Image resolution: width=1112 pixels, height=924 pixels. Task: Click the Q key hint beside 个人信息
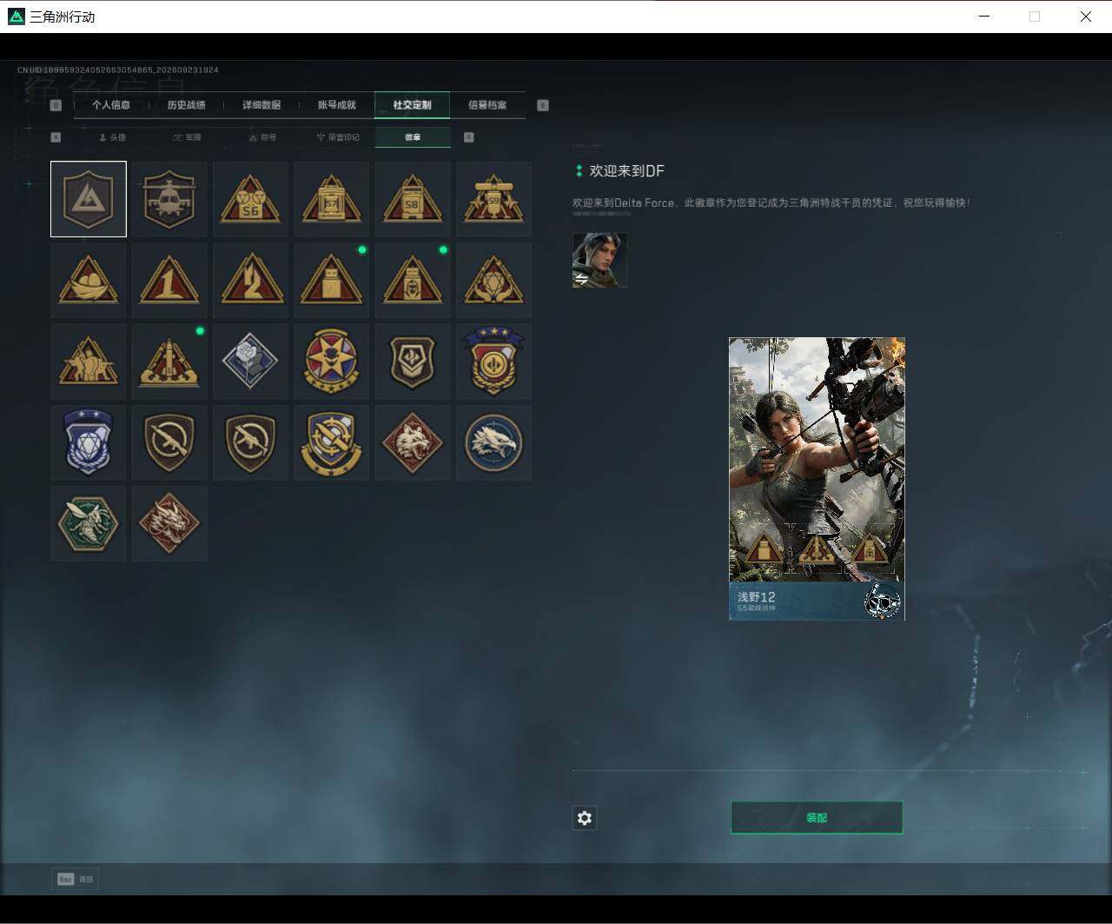tap(56, 105)
